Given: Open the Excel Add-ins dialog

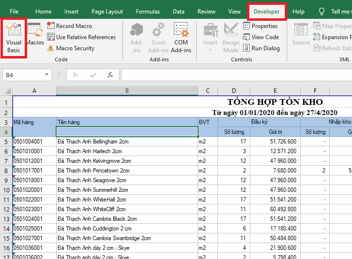Looking at the screenshot, I should point(158,38).
